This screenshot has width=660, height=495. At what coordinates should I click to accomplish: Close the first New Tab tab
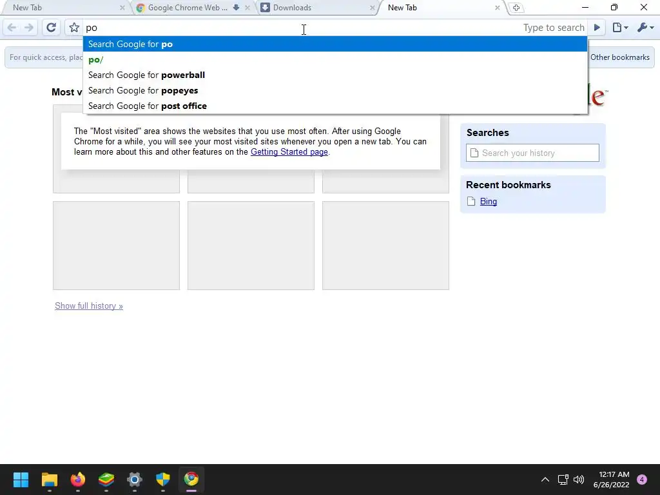point(122,8)
